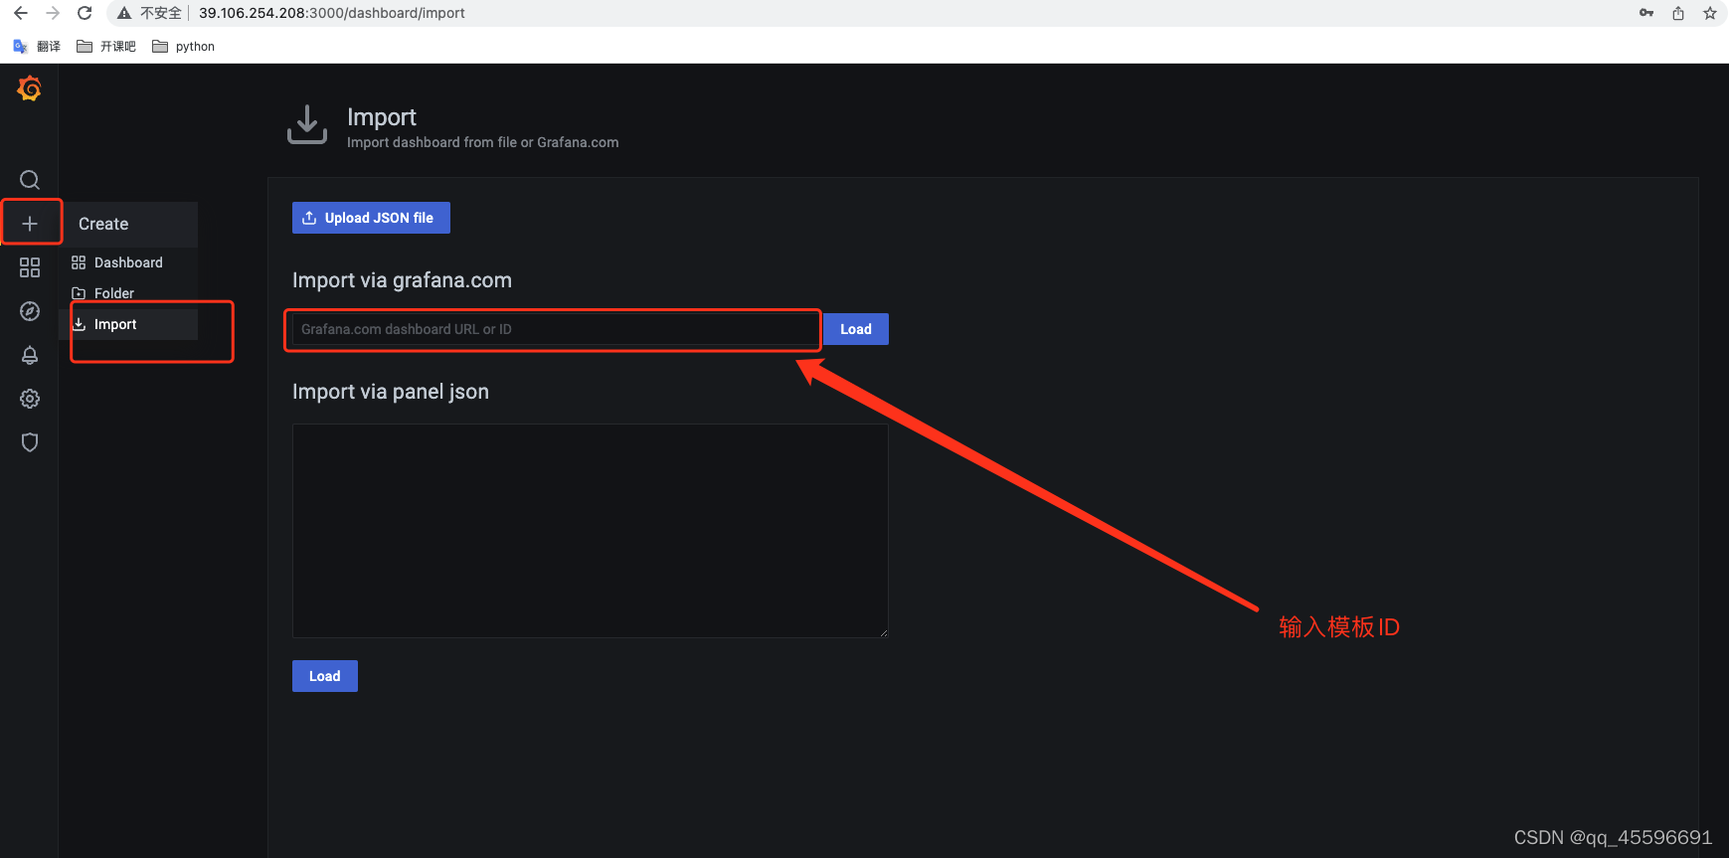The height and width of the screenshot is (858, 1729).
Task: Share this page via share icon
Action: click(1678, 13)
